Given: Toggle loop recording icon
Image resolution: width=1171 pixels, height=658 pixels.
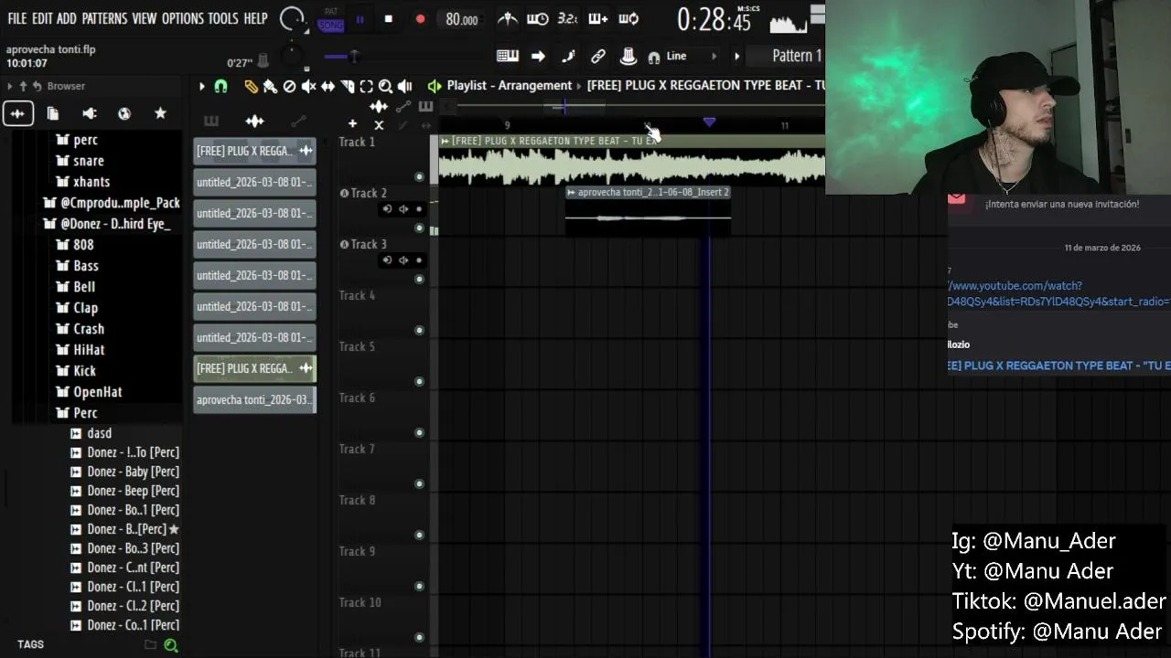Looking at the screenshot, I should [x=628, y=18].
